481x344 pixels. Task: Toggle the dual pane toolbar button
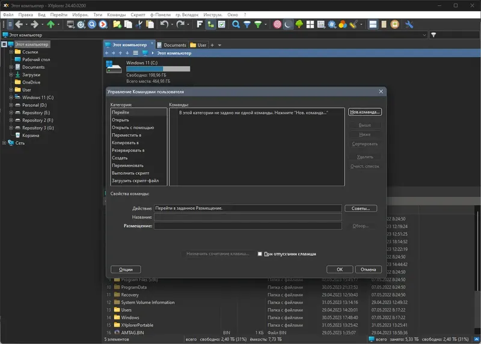point(373,25)
